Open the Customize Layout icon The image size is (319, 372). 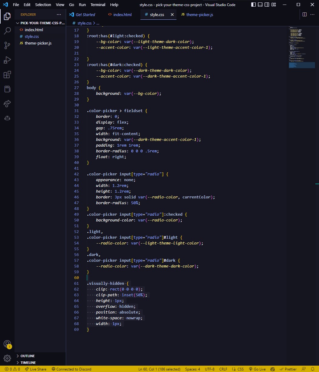tap(274, 5)
